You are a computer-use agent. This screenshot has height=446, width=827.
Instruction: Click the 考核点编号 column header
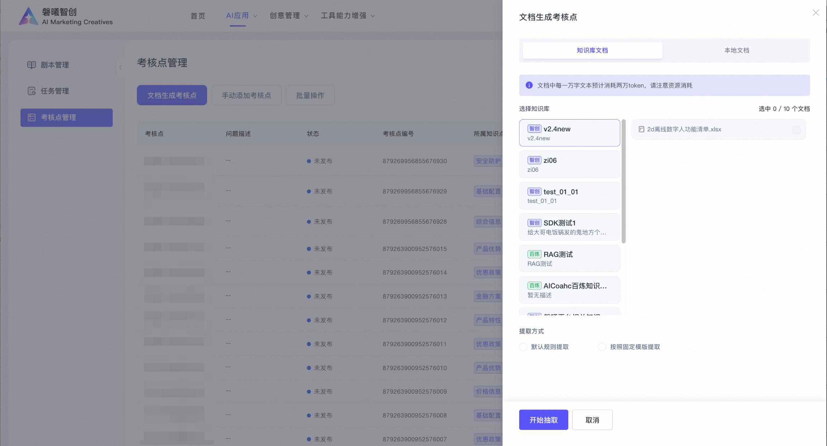click(x=398, y=134)
